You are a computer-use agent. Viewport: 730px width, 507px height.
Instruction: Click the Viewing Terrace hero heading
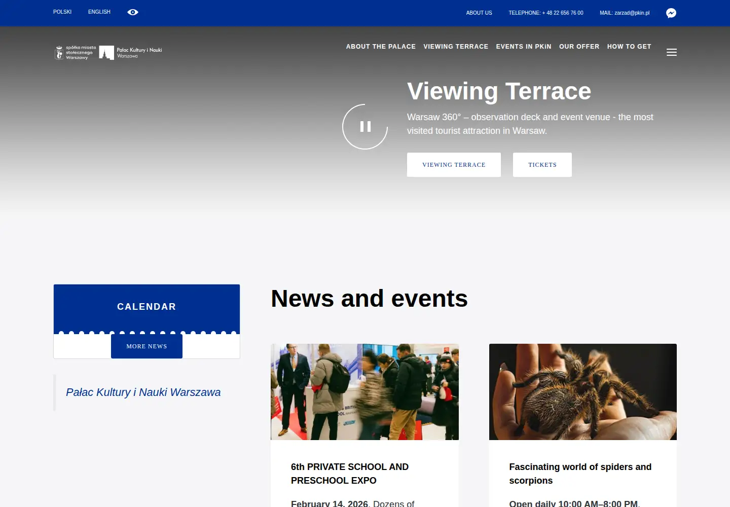[x=499, y=91]
